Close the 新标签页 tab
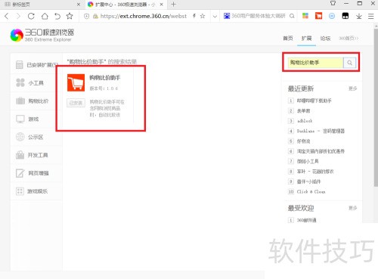 coord(79,5)
